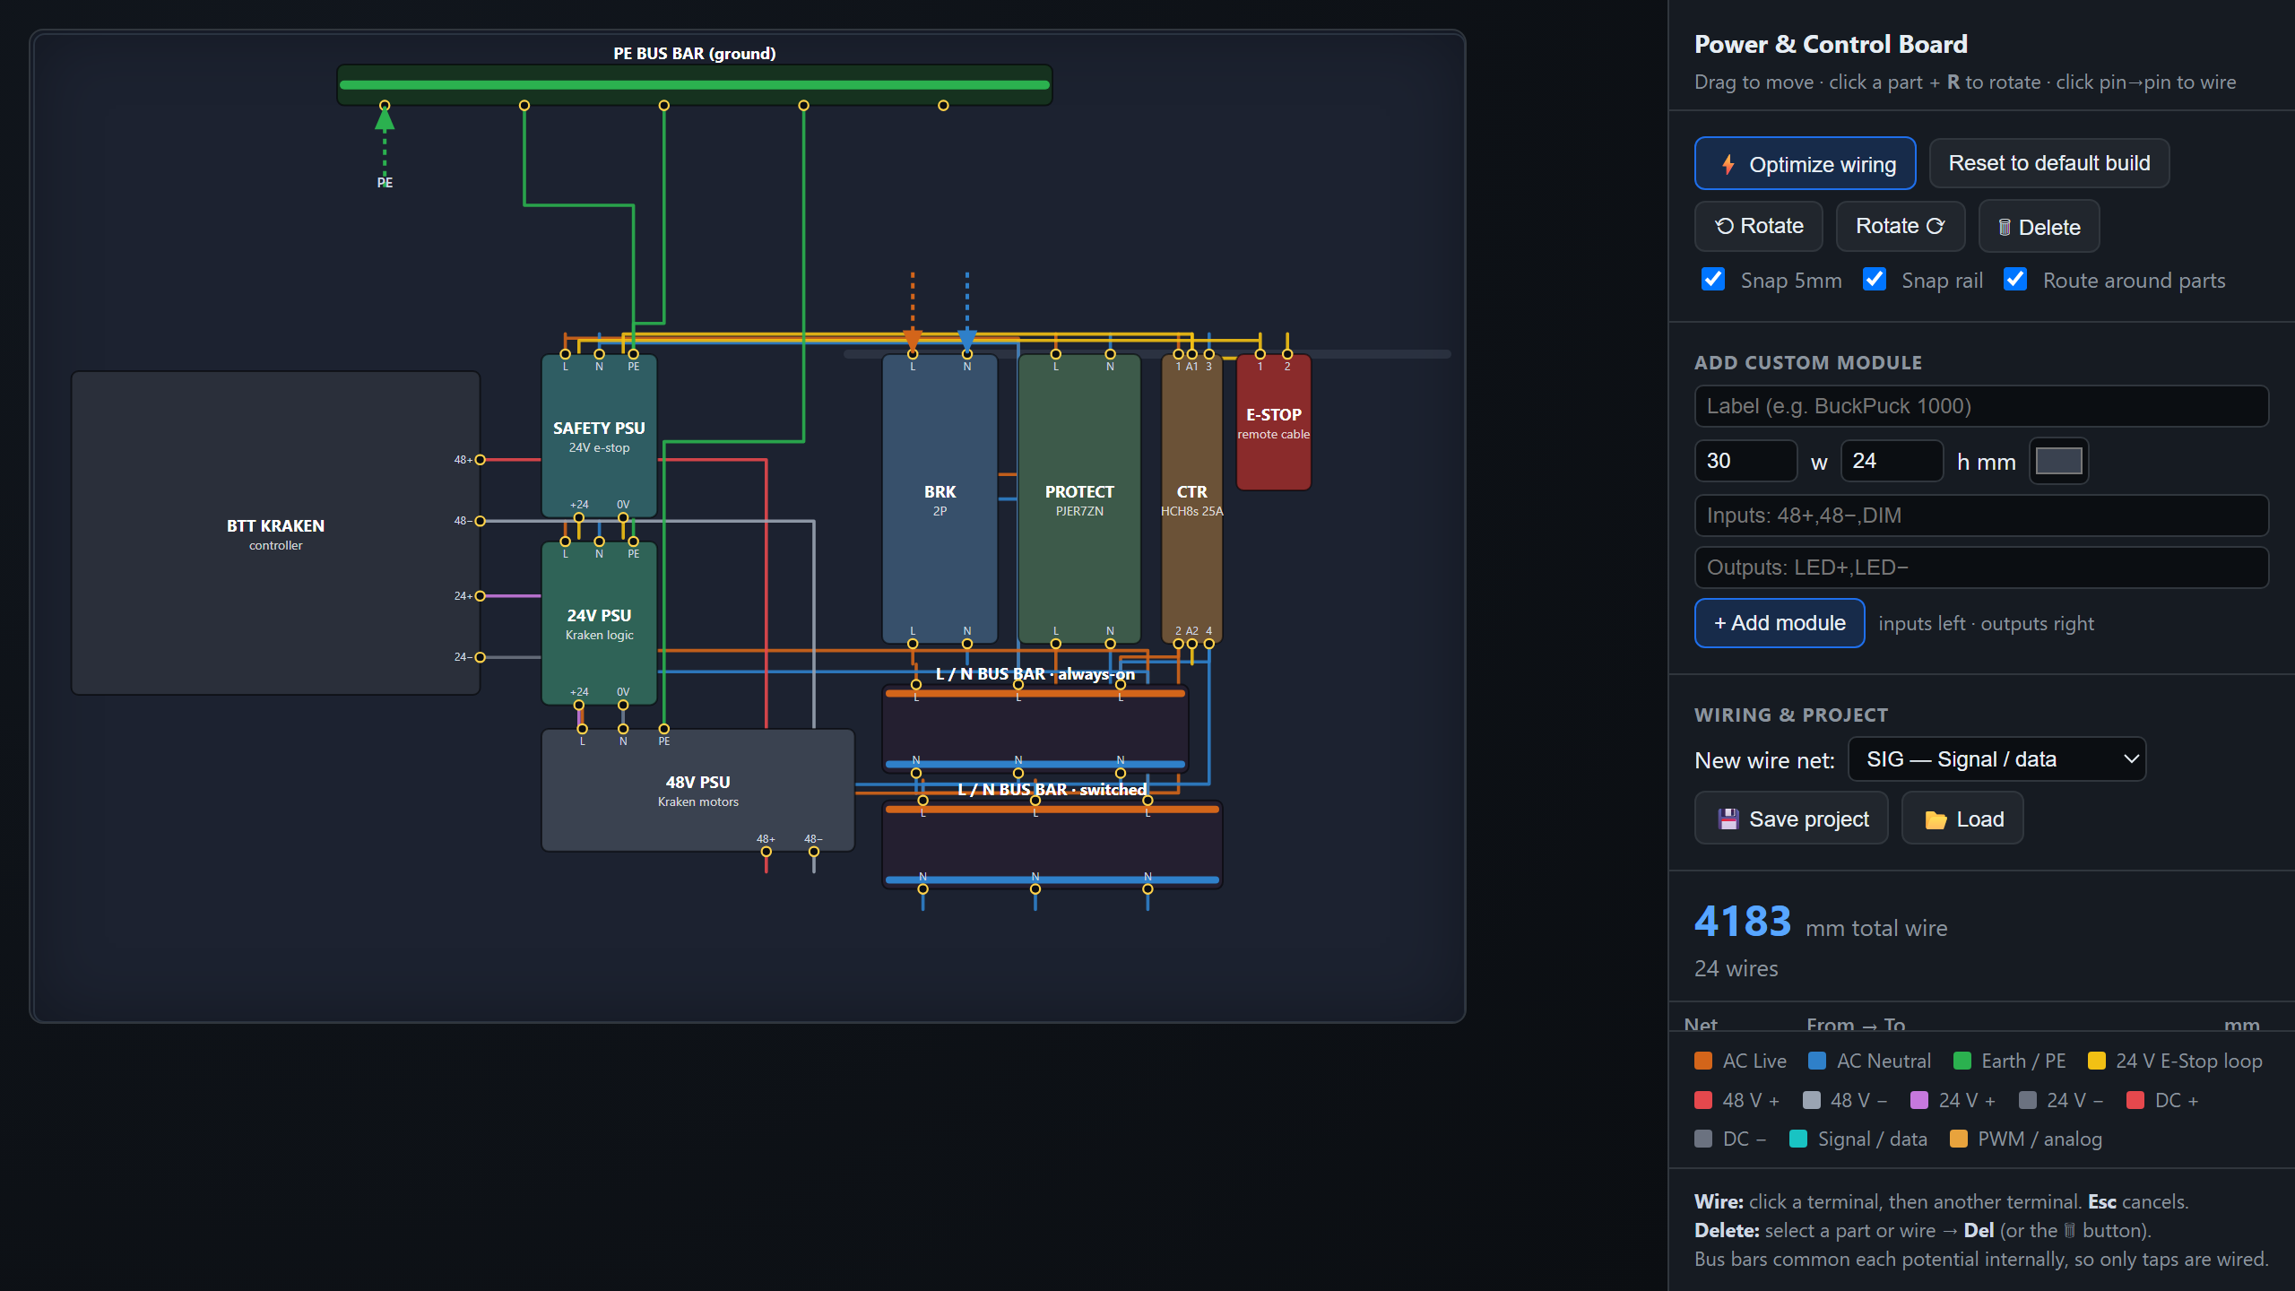Click the 24 V E-Stop loop legend swatch
The image size is (2295, 1291).
[2096, 1061]
